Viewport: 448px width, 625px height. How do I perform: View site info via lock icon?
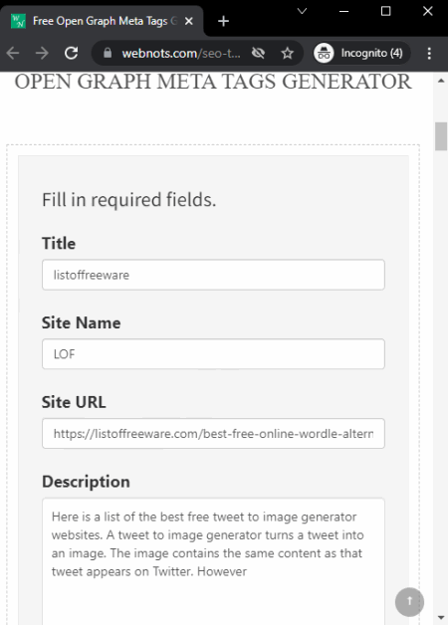(108, 53)
